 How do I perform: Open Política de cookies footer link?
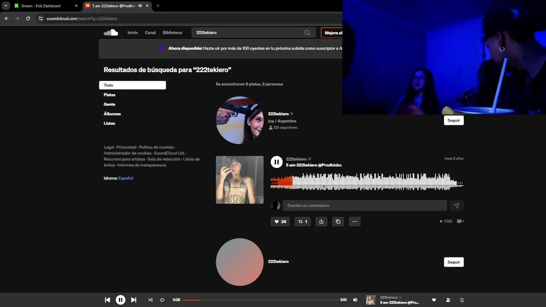[156, 147]
